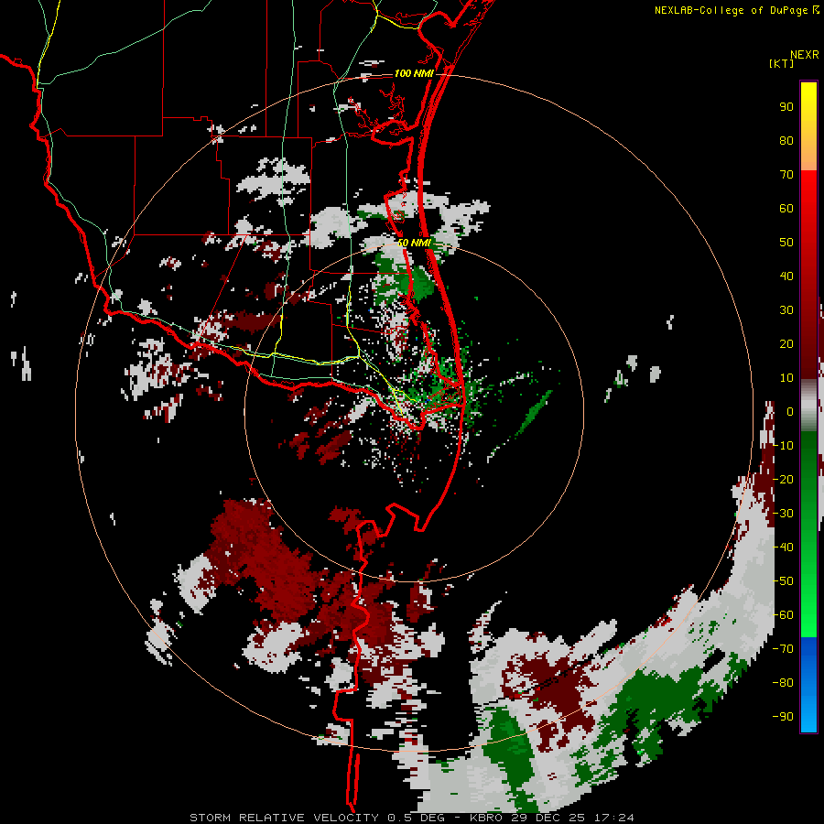Viewport: 824px width, 824px height.
Task: Pick the dark blue segment of the color bar
Action: tap(808, 651)
